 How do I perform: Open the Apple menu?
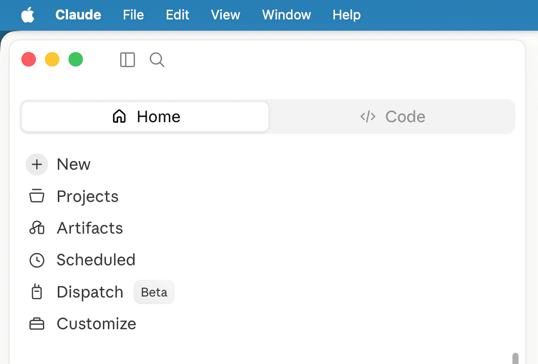click(28, 15)
